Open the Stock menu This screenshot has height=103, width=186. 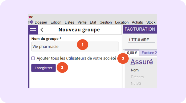[x=151, y=22]
